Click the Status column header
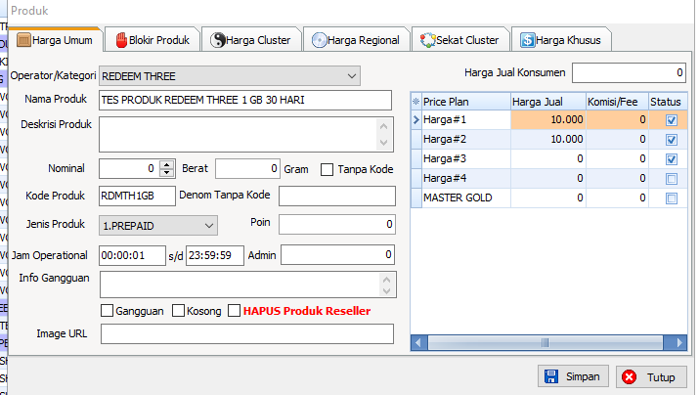699x395 pixels. tap(668, 102)
